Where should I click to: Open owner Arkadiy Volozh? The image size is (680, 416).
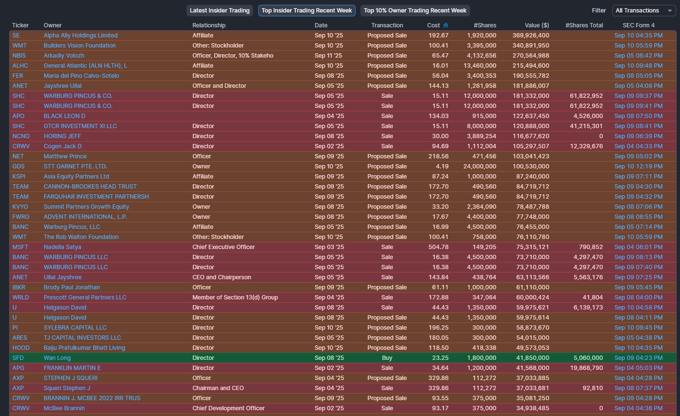click(64, 56)
